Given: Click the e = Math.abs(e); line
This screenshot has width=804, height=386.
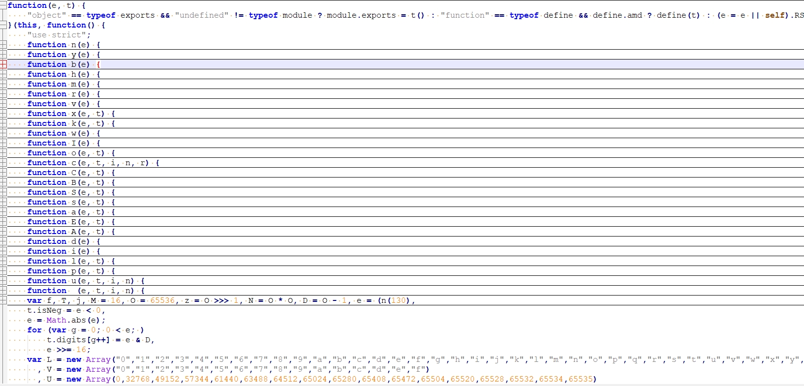Looking at the screenshot, I should [x=66, y=320].
